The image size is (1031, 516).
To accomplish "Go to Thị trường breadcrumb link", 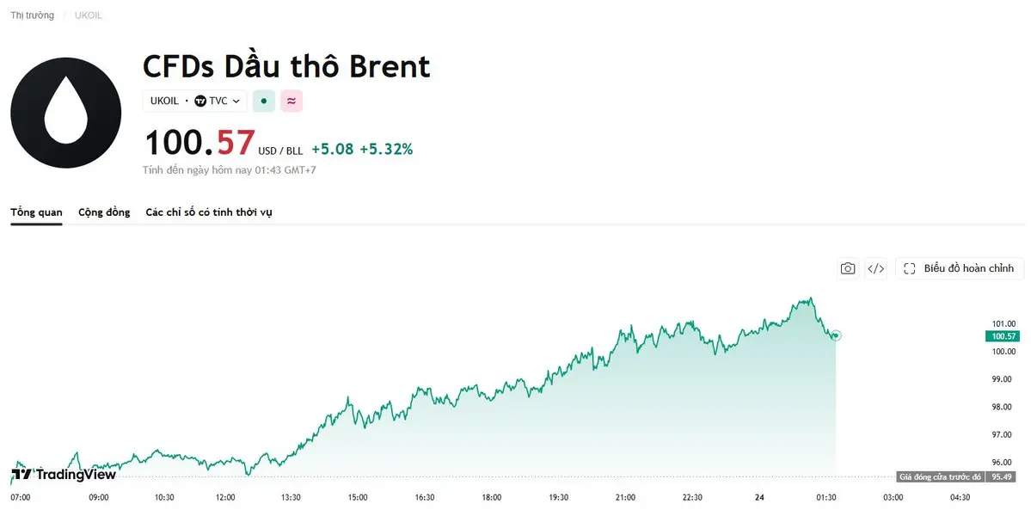I will coord(32,15).
